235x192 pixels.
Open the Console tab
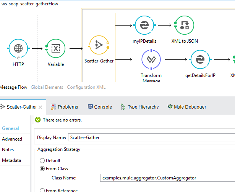coord(100,107)
